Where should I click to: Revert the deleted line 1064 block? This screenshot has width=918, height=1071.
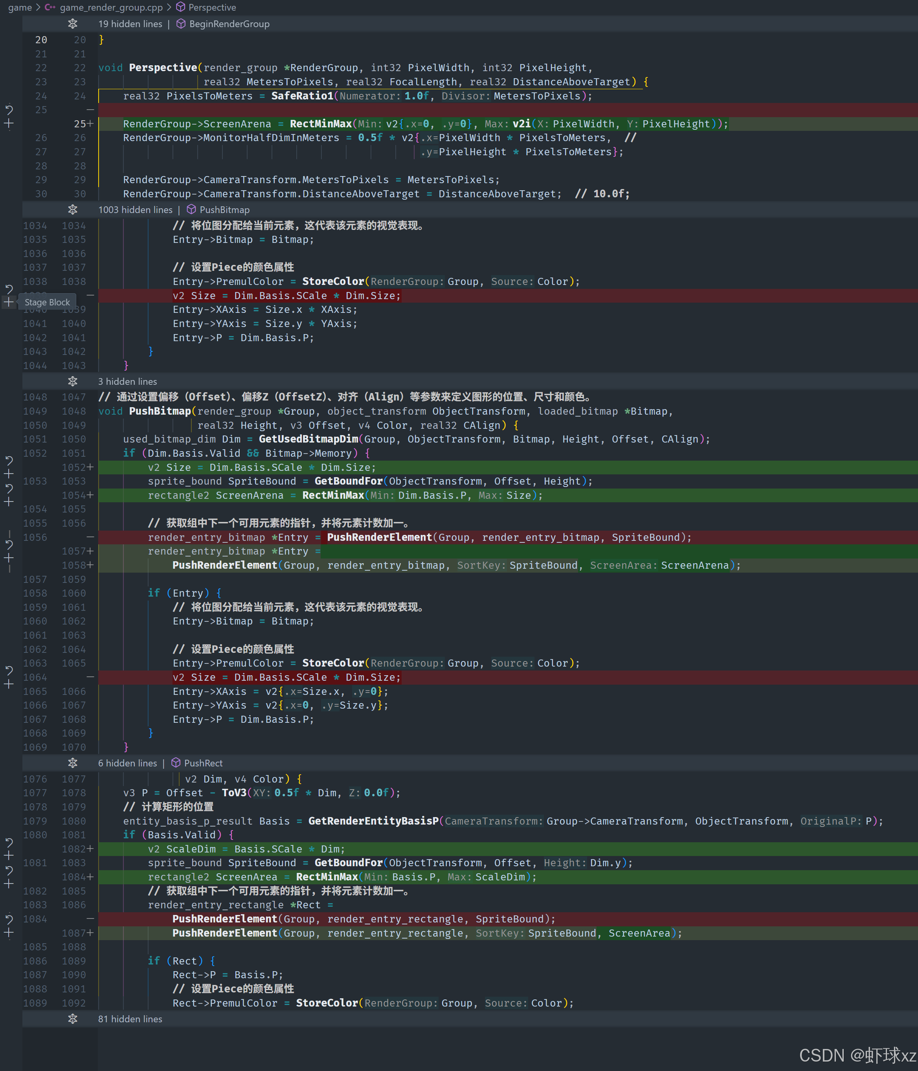tap(9, 671)
